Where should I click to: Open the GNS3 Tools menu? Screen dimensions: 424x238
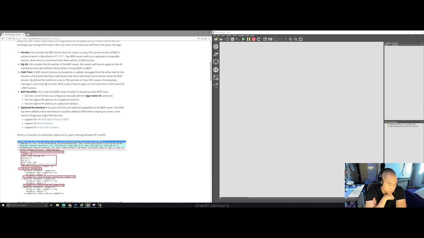coord(247,35)
